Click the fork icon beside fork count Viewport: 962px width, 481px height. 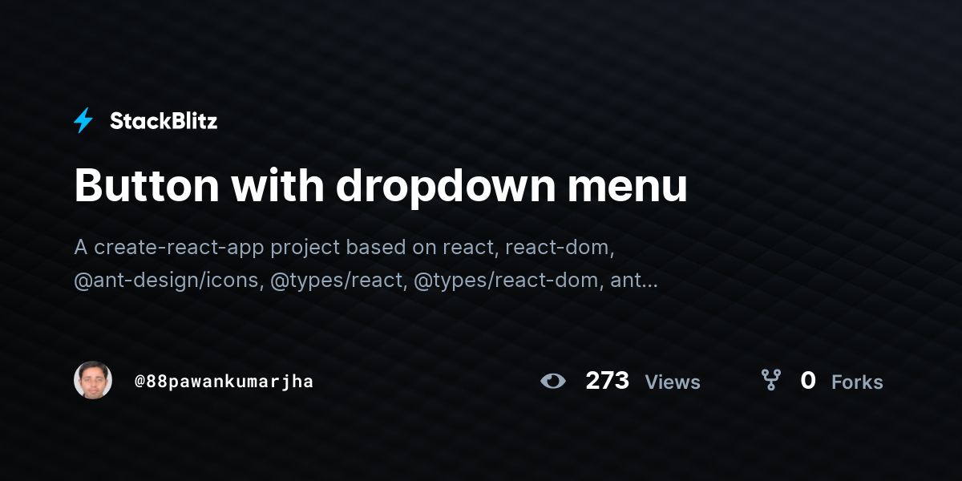[770, 380]
